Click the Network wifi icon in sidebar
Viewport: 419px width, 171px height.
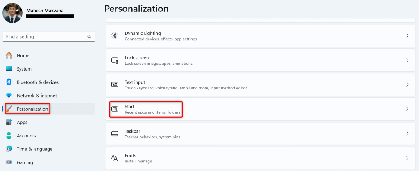[9, 96]
